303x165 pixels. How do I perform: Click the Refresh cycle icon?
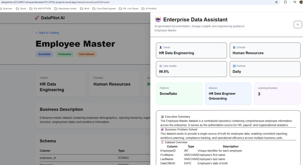(x=234, y=66)
